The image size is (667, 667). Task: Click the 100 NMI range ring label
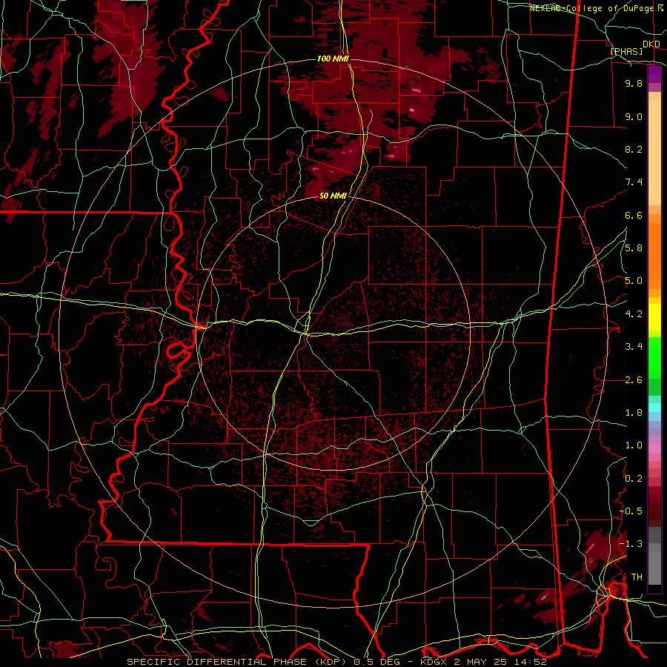[333, 59]
